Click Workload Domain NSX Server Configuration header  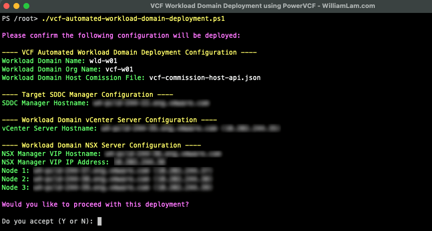tap(102, 145)
